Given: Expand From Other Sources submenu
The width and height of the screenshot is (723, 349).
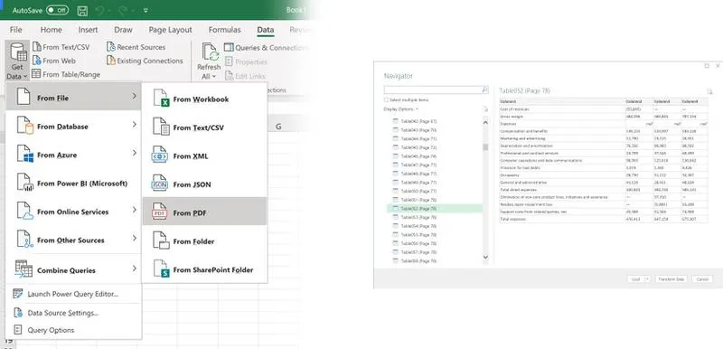Looking at the screenshot, I should (74, 240).
